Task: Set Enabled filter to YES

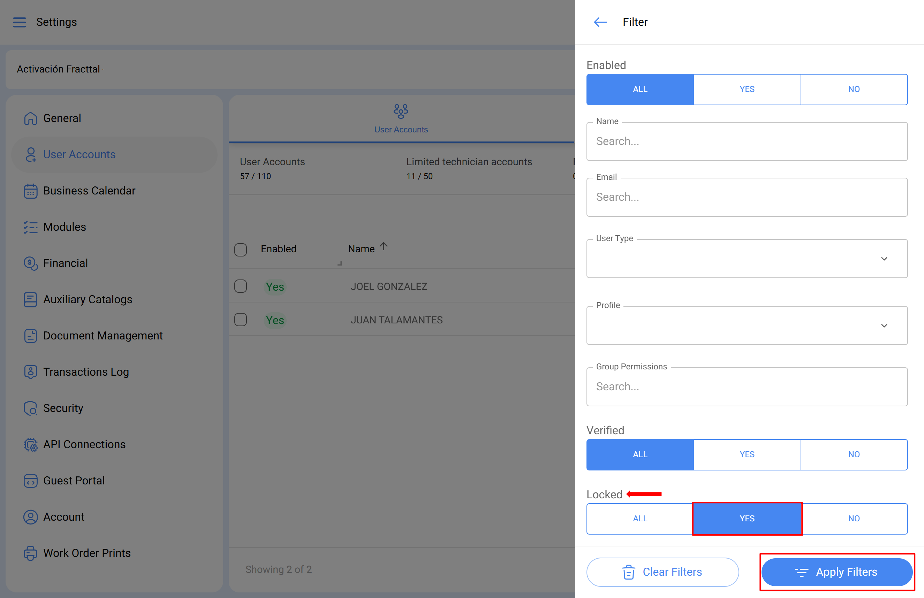Action: tap(747, 89)
